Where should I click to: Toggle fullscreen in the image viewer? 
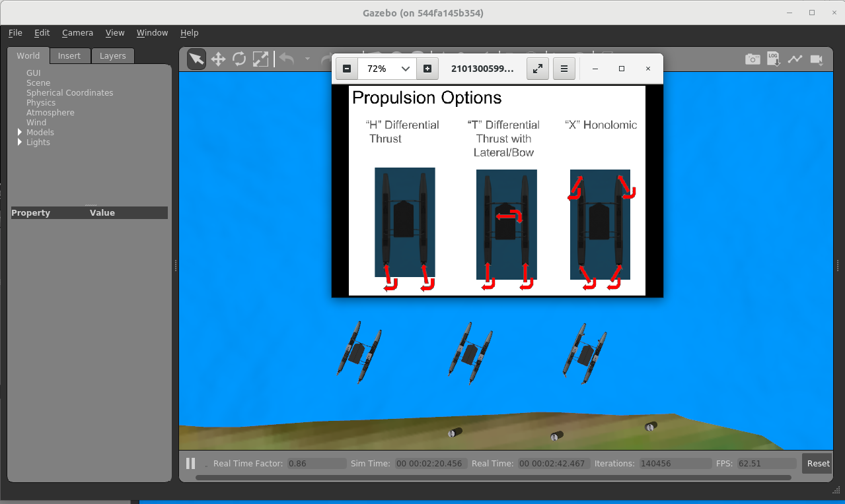click(538, 69)
